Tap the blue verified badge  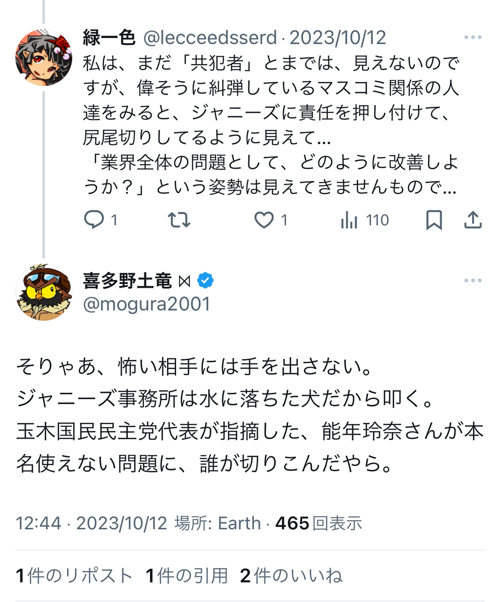tap(205, 281)
